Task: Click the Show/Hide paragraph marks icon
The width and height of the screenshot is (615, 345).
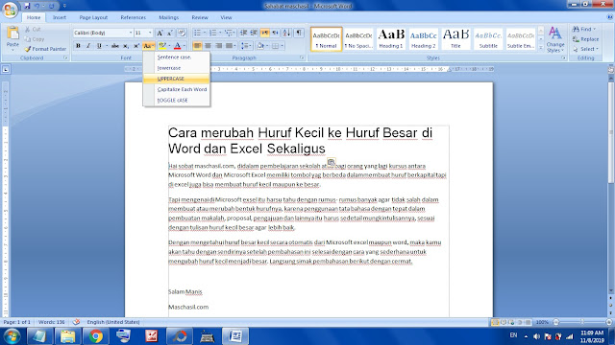Action: pos(299,33)
